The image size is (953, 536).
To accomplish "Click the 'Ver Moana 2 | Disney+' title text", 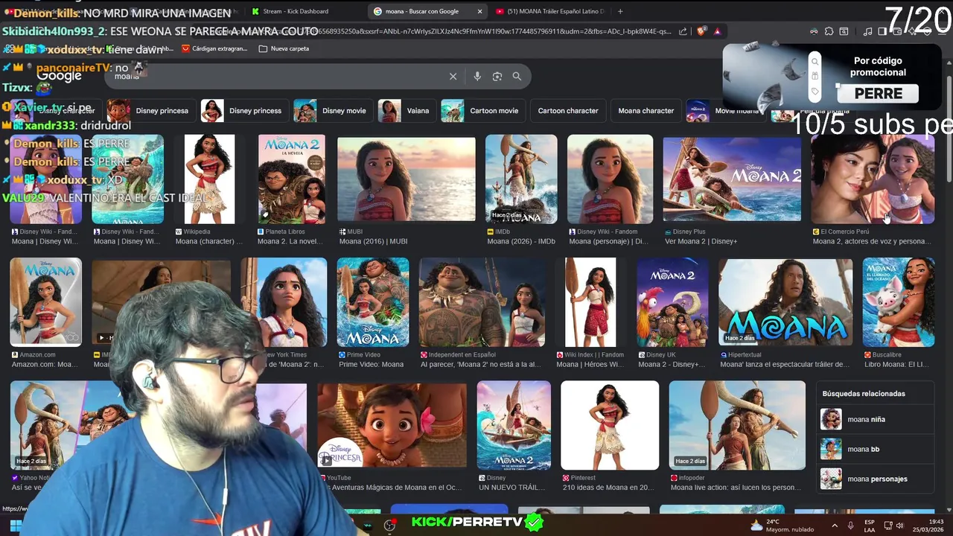I will (x=701, y=241).
